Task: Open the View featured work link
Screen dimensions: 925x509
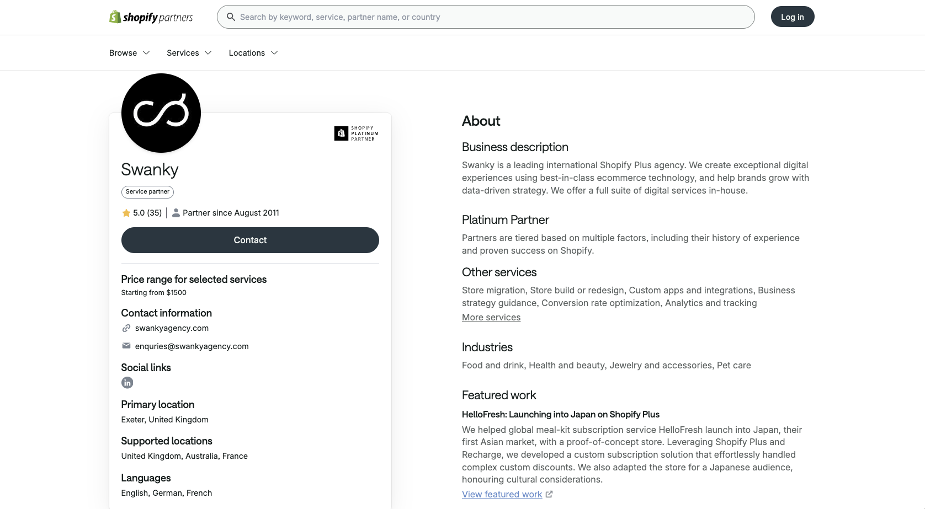Action: 502,494
